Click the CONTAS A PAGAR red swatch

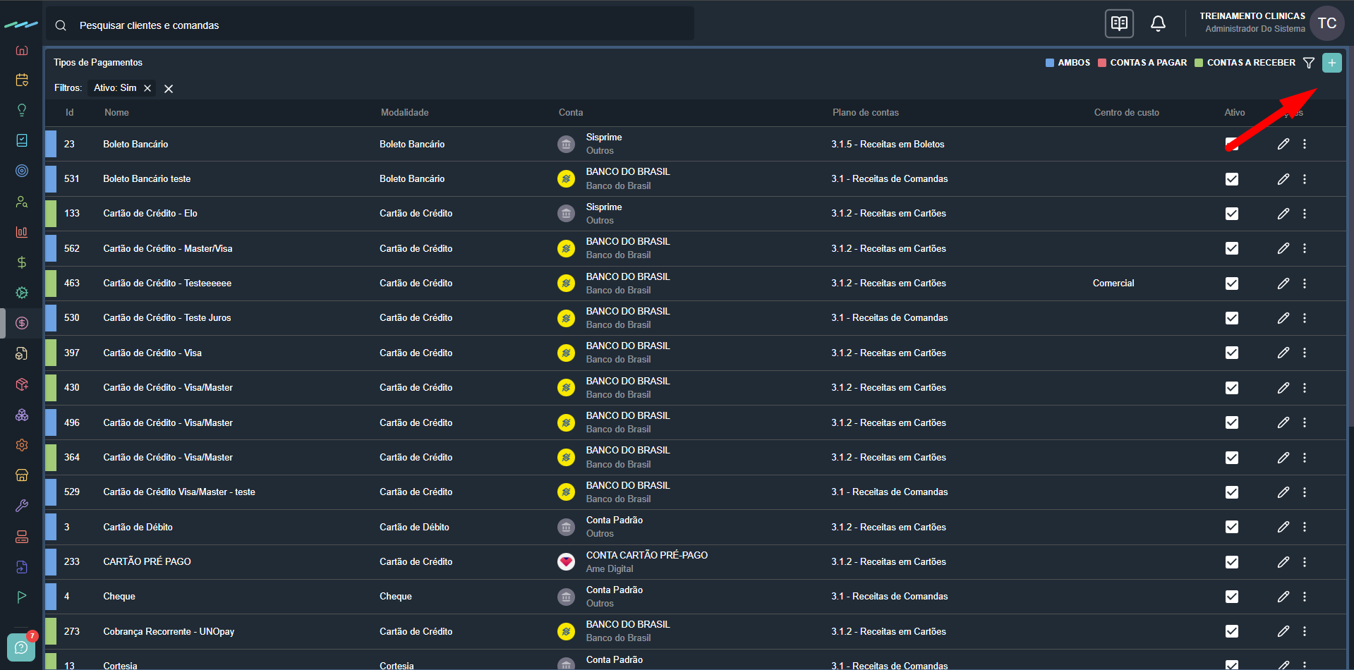[1102, 63]
